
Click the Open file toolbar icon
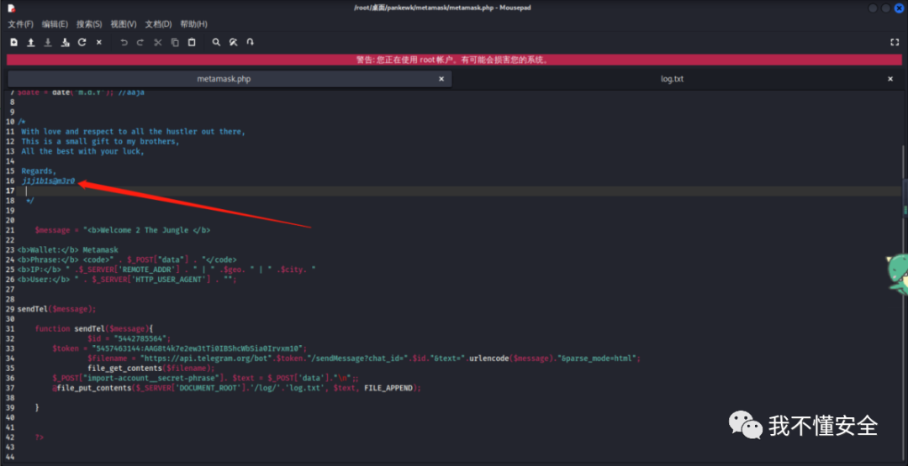(31, 42)
